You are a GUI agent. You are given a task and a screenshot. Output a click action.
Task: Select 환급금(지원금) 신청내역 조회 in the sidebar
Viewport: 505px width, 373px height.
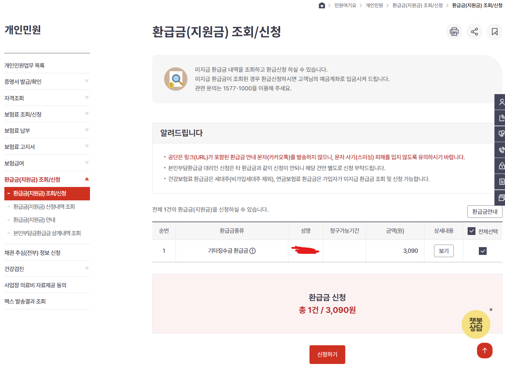click(x=44, y=207)
